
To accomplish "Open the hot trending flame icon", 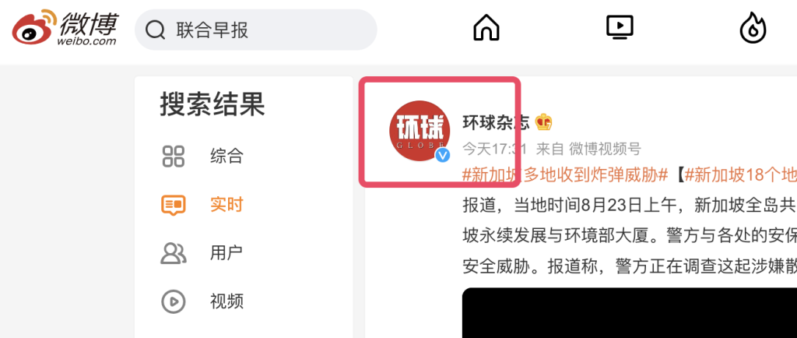I will [x=753, y=27].
